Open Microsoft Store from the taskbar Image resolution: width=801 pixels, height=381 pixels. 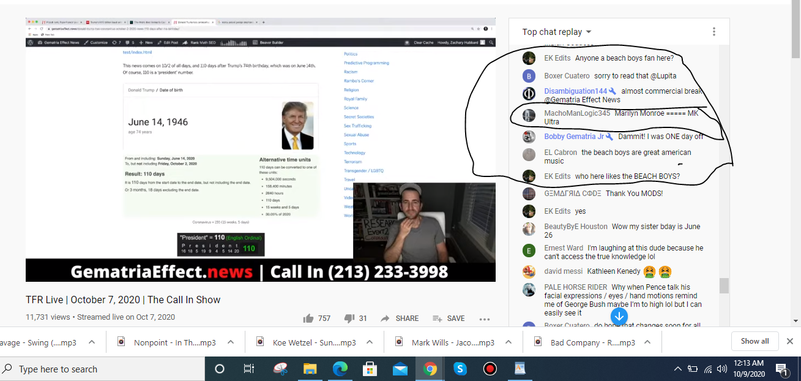[370, 369]
